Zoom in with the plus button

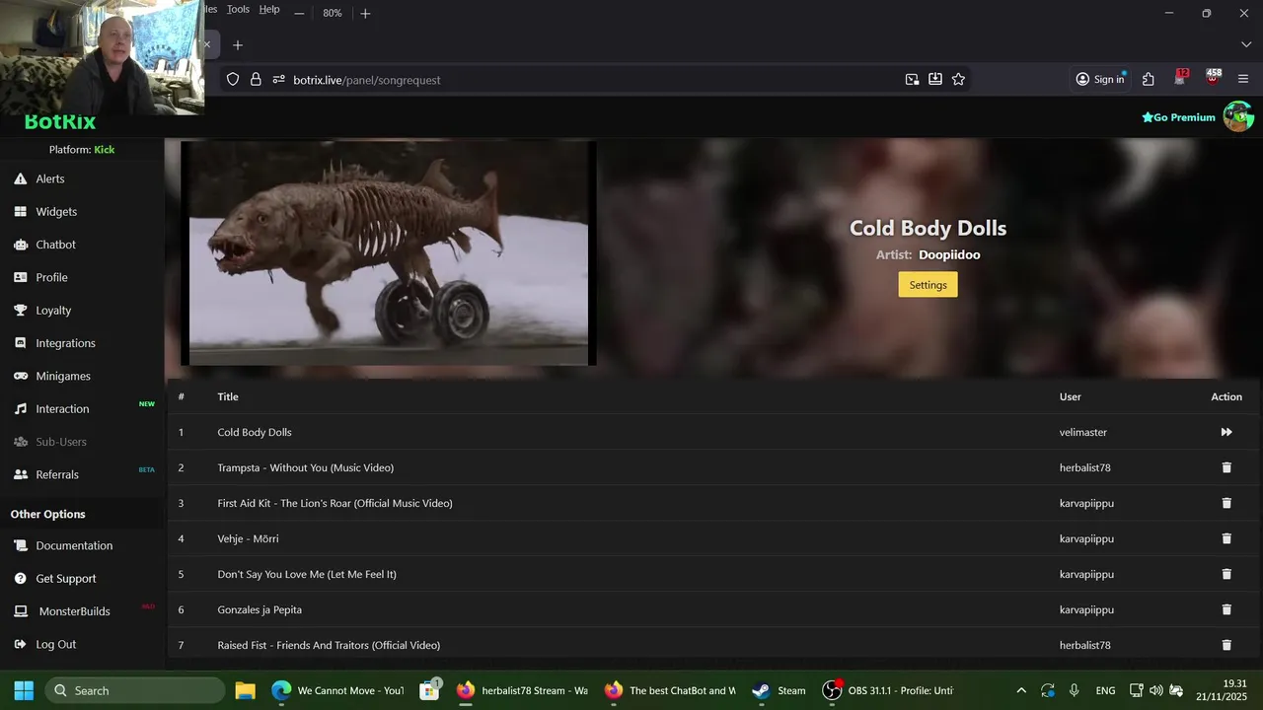[x=365, y=14]
